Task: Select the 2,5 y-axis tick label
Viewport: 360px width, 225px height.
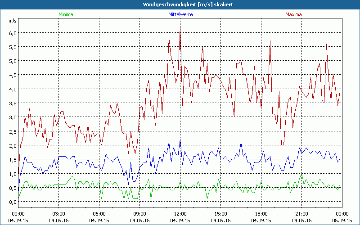Action: [x=12, y=131]
